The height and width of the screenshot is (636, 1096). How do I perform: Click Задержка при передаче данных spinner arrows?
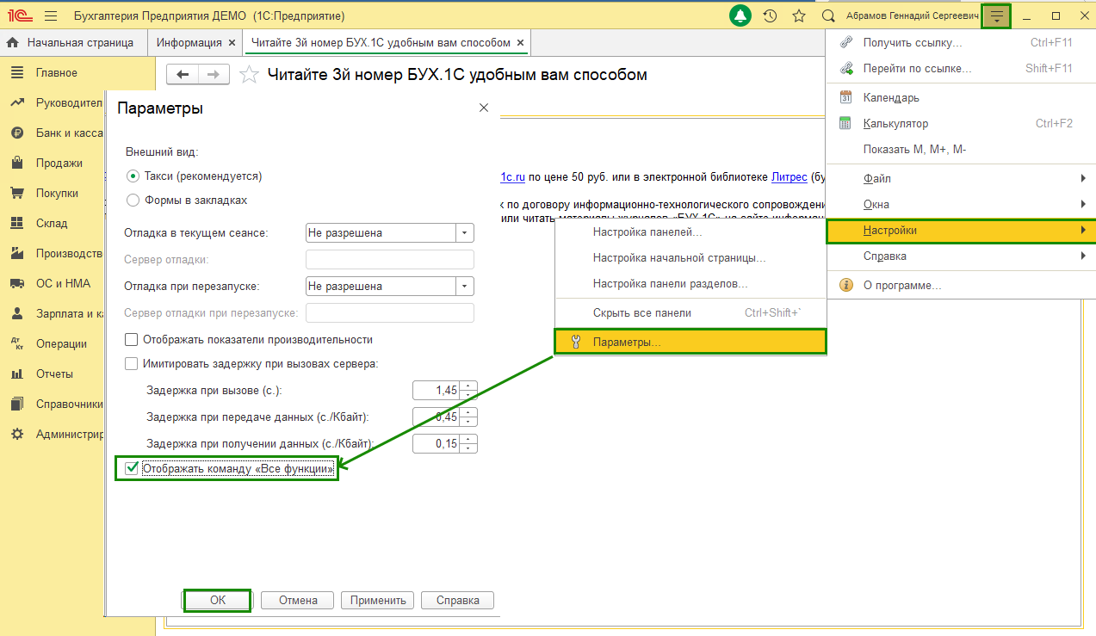(468, 417)
